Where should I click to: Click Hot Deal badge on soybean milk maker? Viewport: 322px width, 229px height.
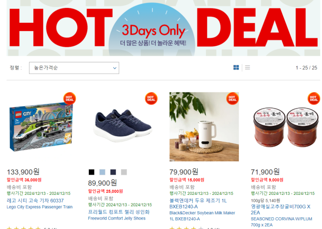232,99
